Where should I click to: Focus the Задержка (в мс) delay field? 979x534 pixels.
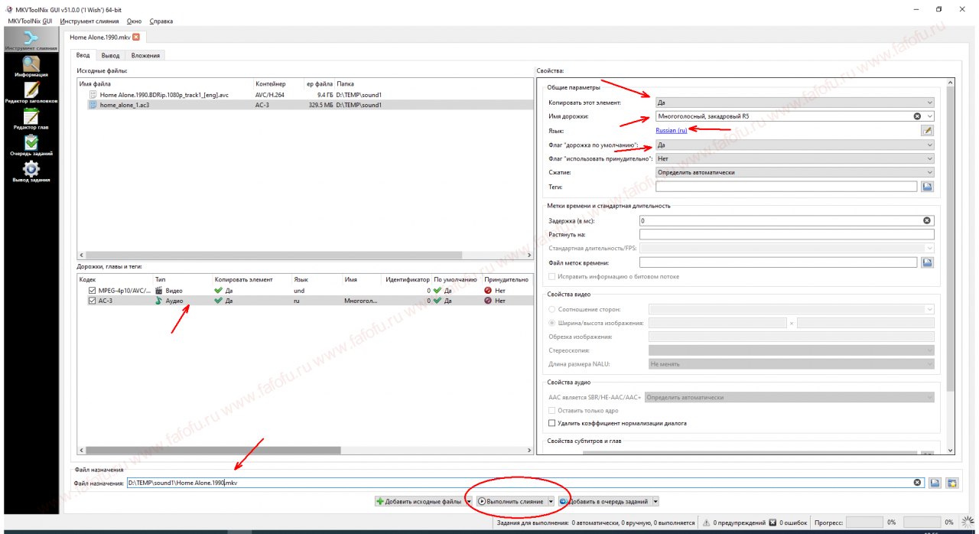[x=788, y=220]
